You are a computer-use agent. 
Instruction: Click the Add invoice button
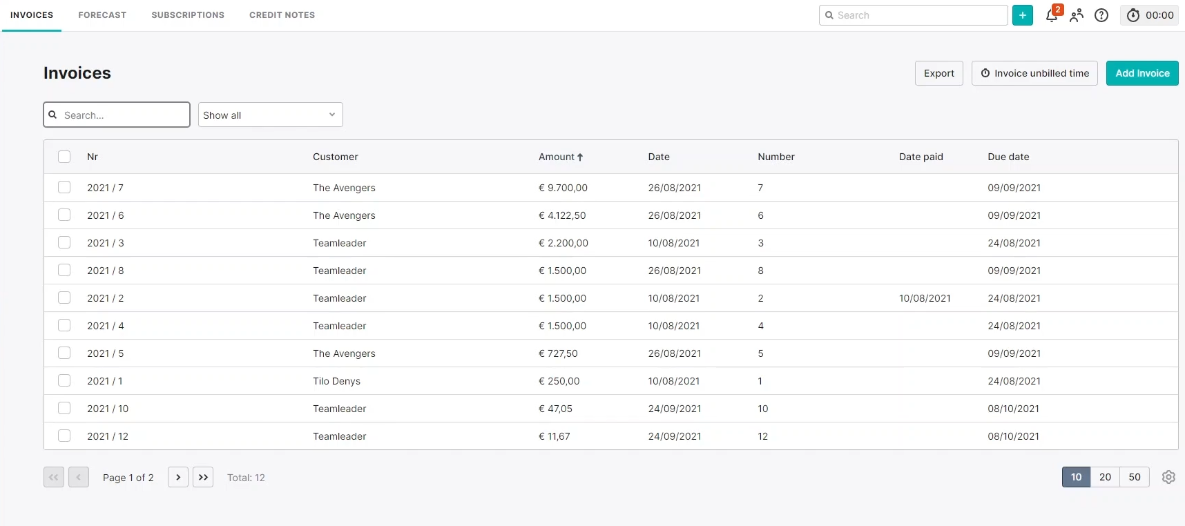[x=1141, y=73]
